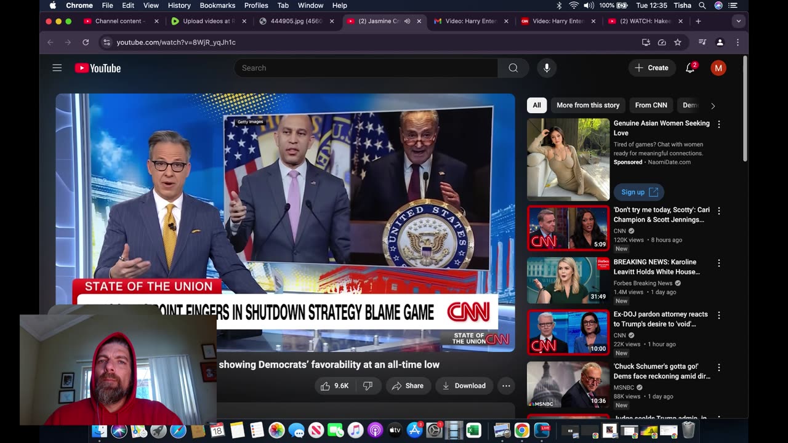Open the Scott Jennings CNN video thumbnail
Viewport: 788px width, 443px height.
[x=568, y=228]
